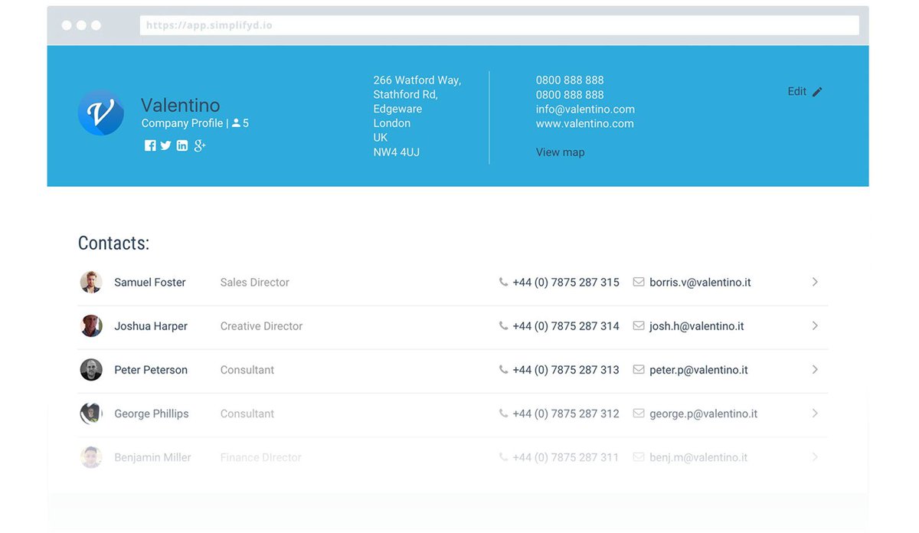Image resolution: width=919 pixels, height=533 pixels.
Task: Select contact name Benjamin Miller
Action: [x=152, y=457]
